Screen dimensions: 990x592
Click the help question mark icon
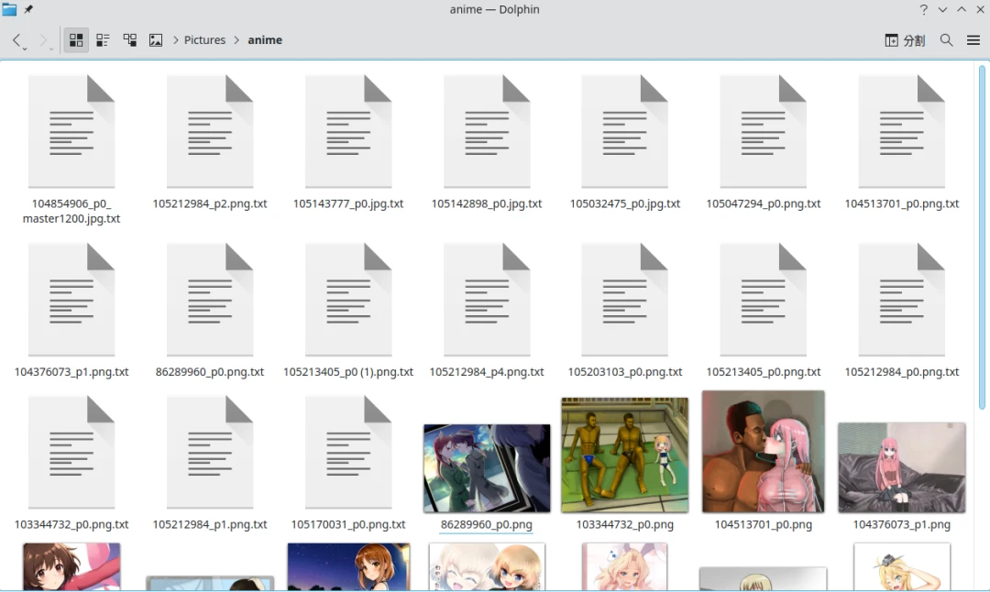click(923, 9)
